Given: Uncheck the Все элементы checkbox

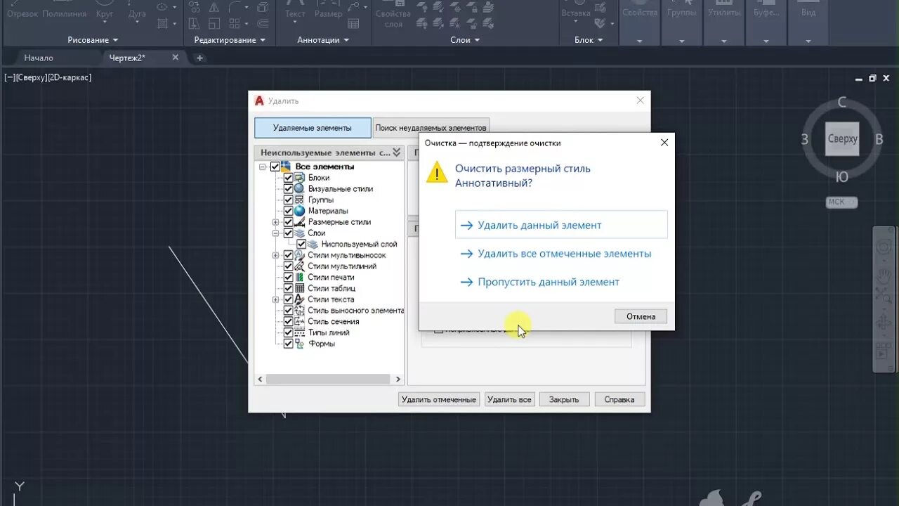Looking at the screenshot, I should [275, 167].
